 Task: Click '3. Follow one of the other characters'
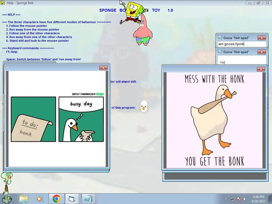click(x=33, y=33)
